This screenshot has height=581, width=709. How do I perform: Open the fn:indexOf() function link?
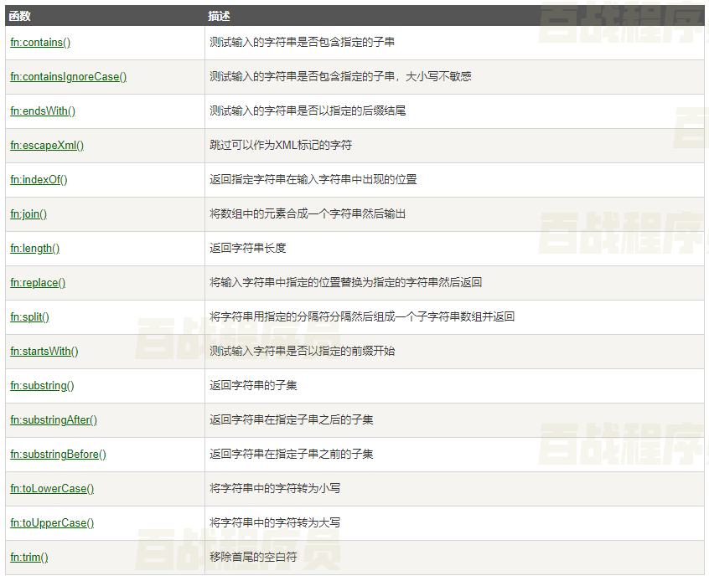point(38,179)
